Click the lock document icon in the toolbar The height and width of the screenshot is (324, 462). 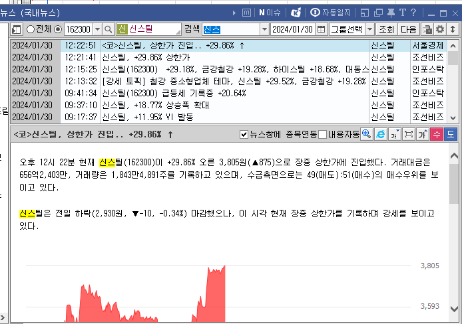pos(427,29)
